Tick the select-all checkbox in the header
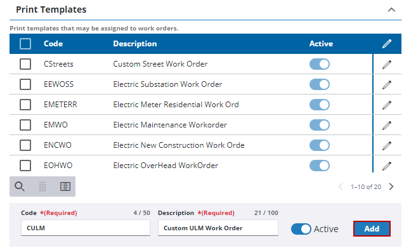Viewport: 404px width, 248px height. click(x=25, y=44)
